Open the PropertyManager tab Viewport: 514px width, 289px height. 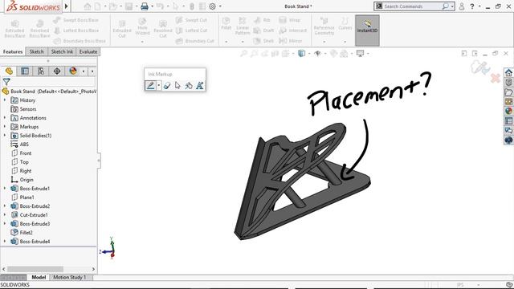(25, 71)
